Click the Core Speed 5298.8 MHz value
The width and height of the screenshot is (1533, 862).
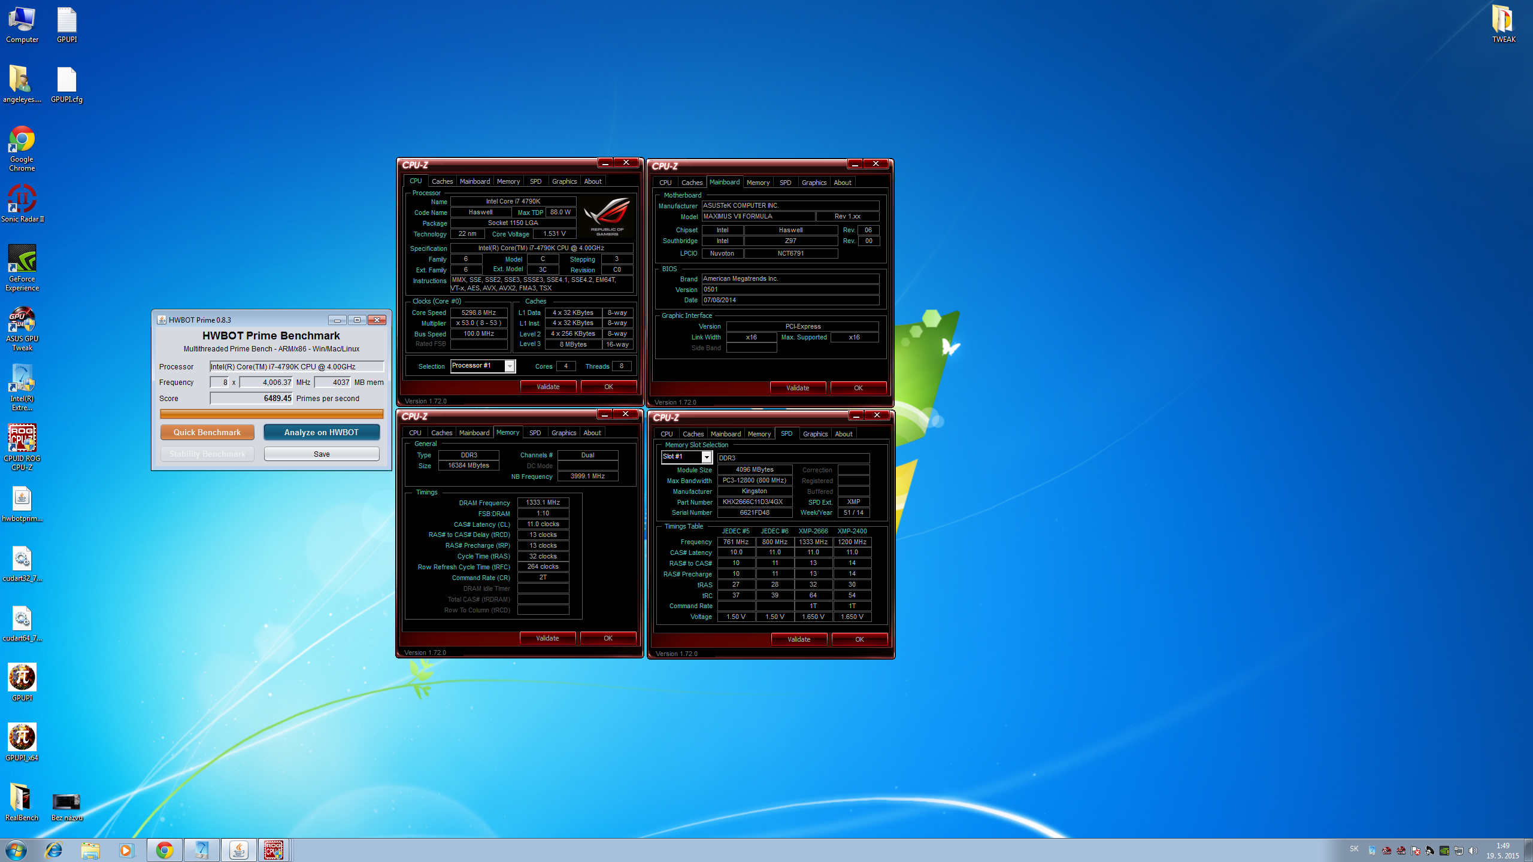click(478, 312)
